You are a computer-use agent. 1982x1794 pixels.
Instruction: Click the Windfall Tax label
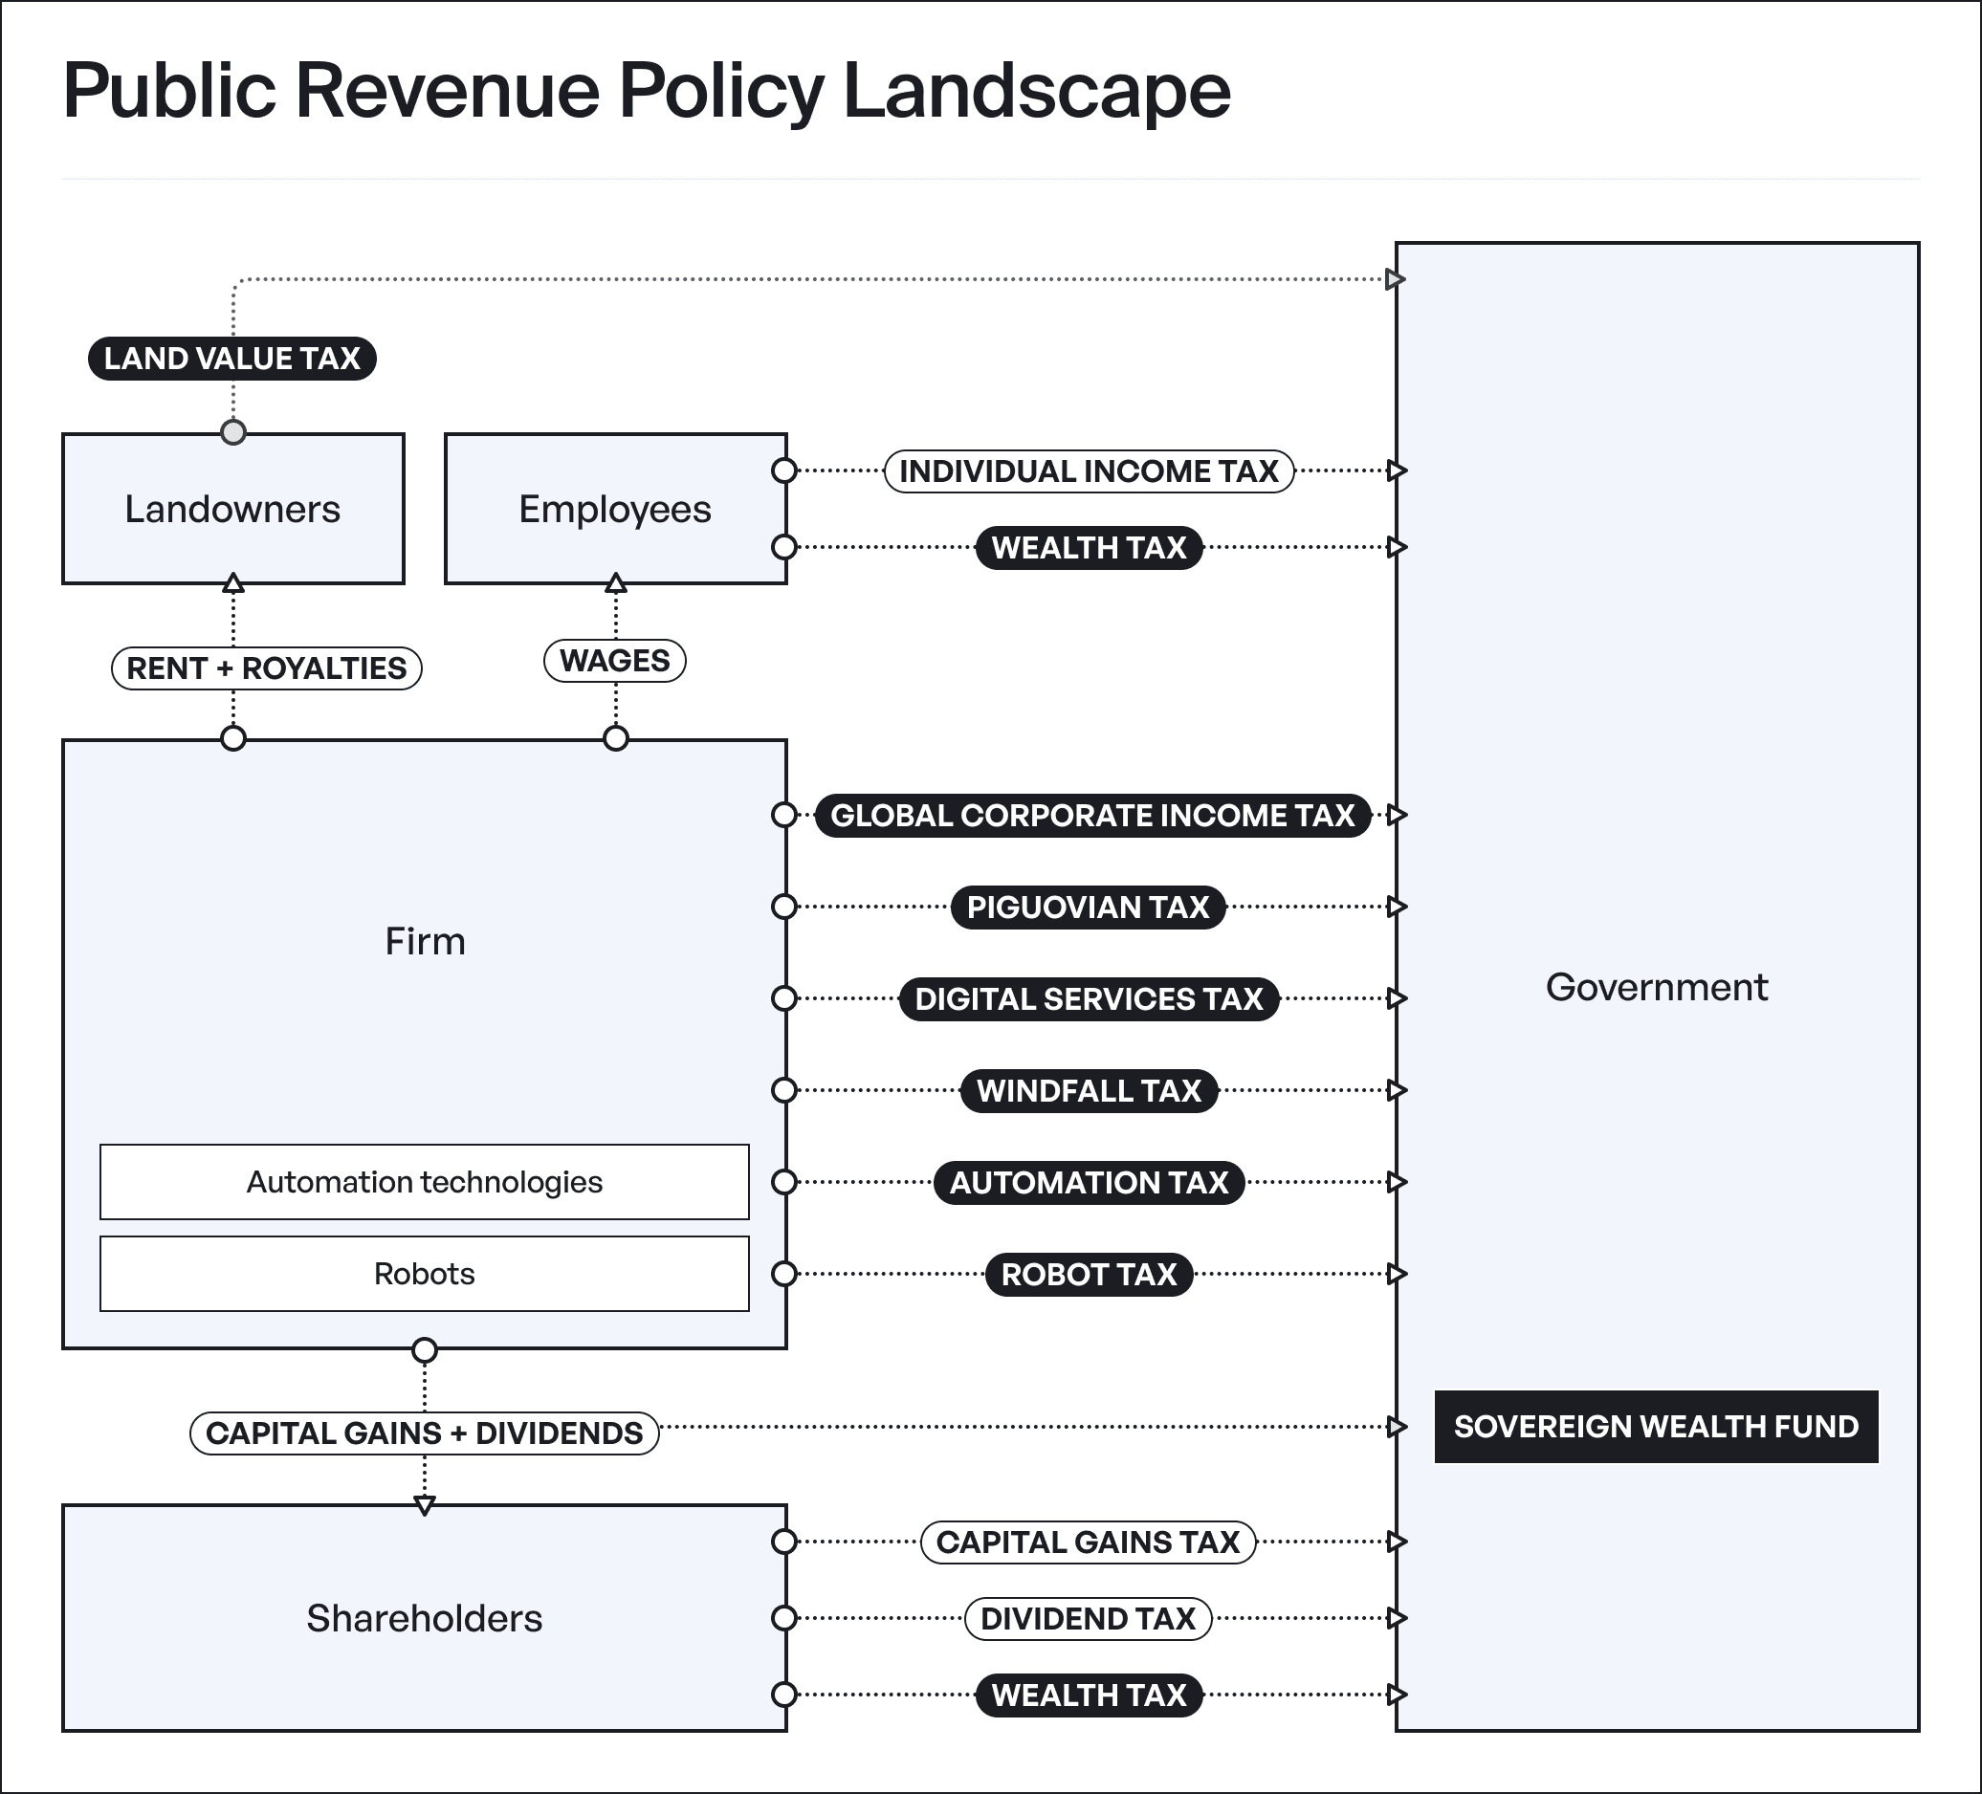coord(1089,1091)
